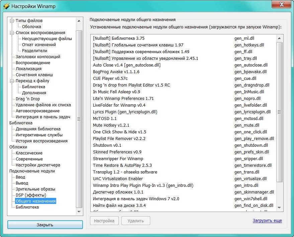This screenshot has height=237, width=294.
Task: Select CUE Player v0.57c plugin
Action: 183,78
